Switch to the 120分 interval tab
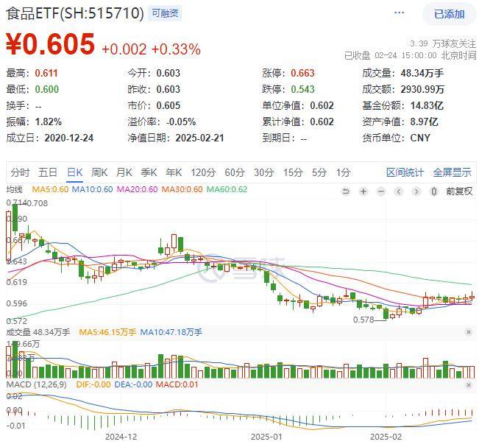Screen dimensions: 479x447 tap(203, 172)
